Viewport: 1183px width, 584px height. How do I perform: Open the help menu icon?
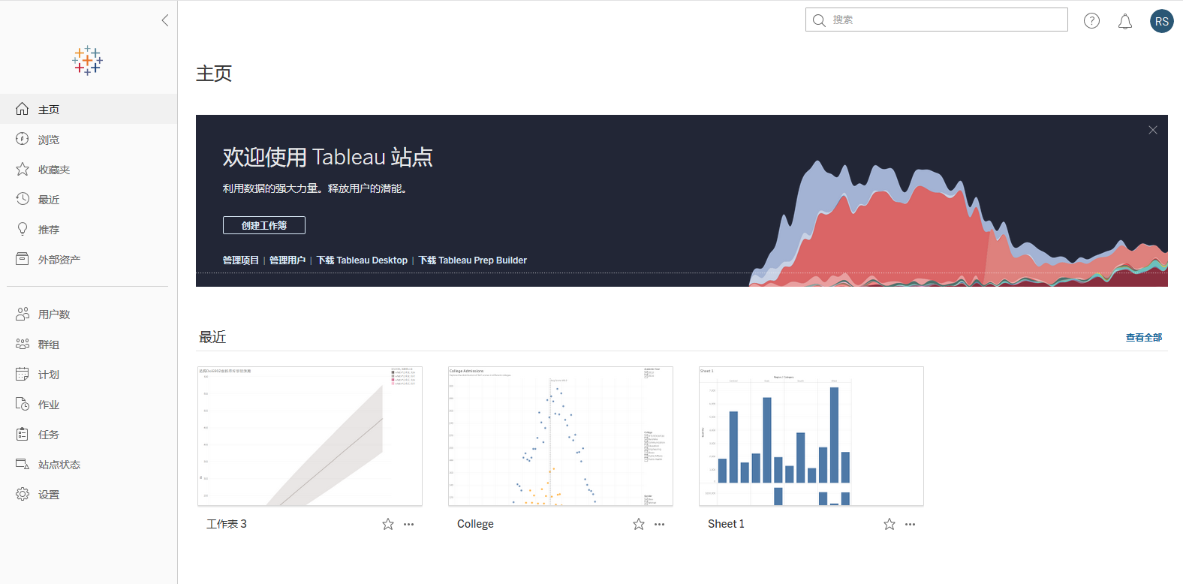coord(1091,21)
